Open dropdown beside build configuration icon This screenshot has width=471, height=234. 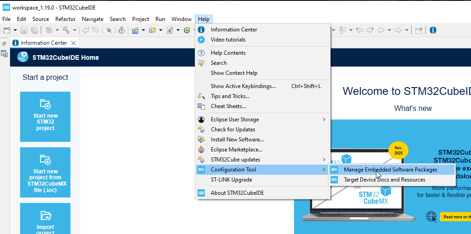pos(57,30)
